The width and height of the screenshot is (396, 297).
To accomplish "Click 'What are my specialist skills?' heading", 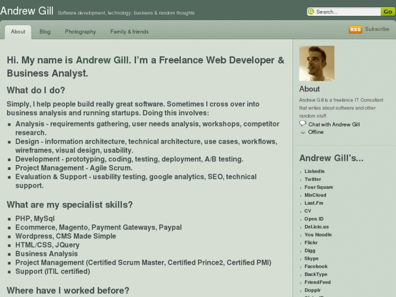I will 70,205.
